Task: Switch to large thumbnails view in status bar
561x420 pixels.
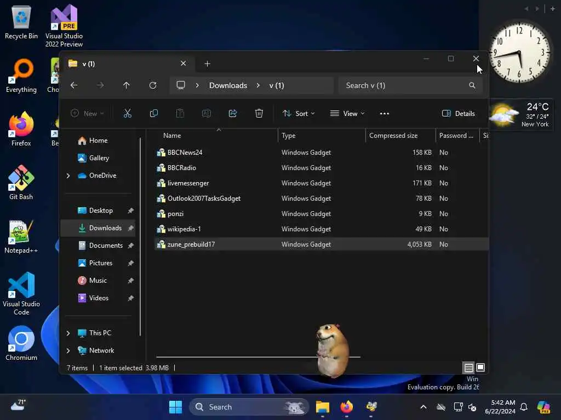Action: click(x=480, y=367)
